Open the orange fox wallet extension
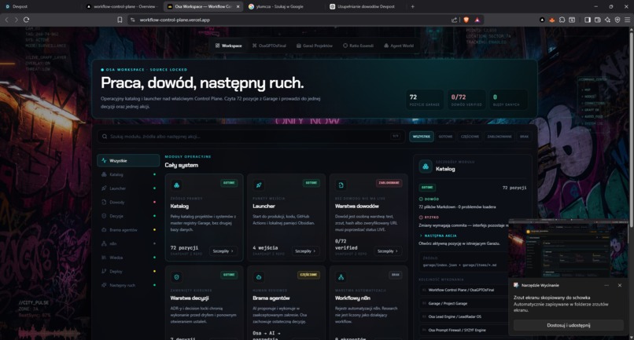The height and width of the screenshot is (340, 634). [552, 20]
